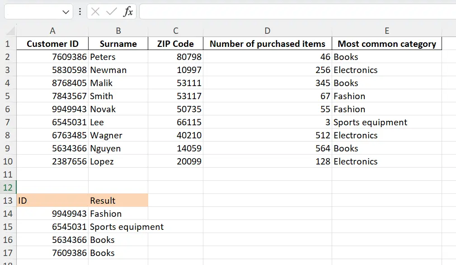The width and height of the screenshot is (456, 265).
Task: Select the 'Lopez' surname cell
Action: point(118,161)
